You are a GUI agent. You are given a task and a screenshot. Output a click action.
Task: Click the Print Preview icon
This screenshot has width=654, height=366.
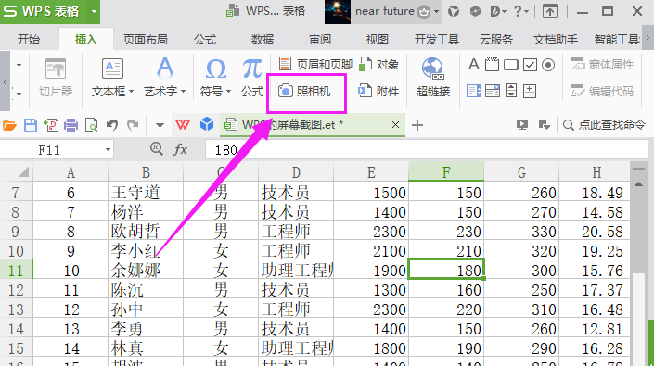pyautogui.click(x=91, y=125)
